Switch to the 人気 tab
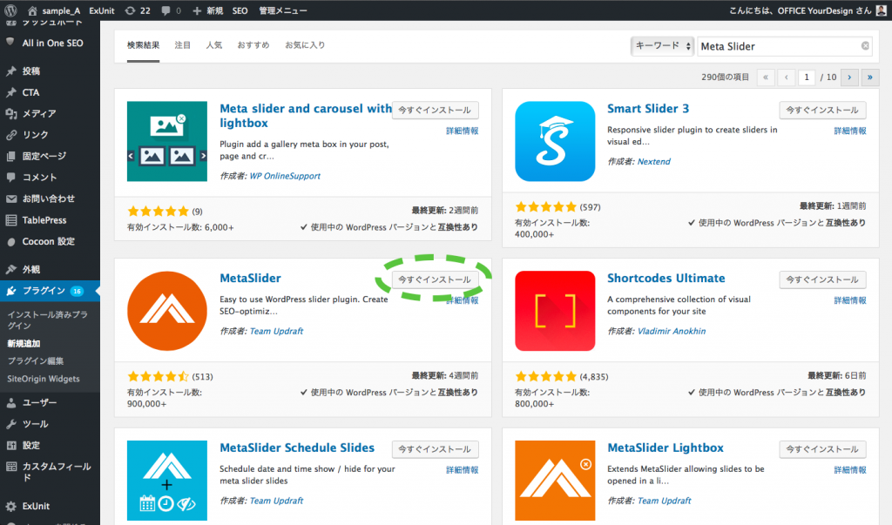Image resolution: width=892 pixels, height=525 pixels. (213, 45)
